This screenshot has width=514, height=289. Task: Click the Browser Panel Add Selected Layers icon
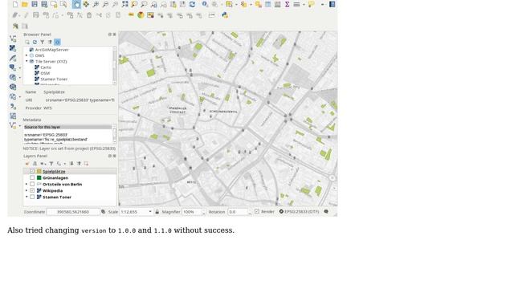[27, 42]
